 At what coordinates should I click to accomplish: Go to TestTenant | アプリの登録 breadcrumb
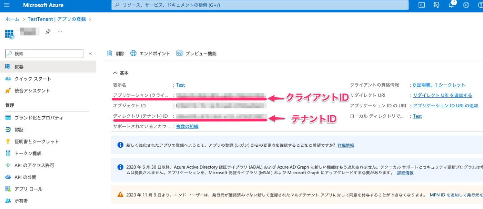(x=57, y=19)
